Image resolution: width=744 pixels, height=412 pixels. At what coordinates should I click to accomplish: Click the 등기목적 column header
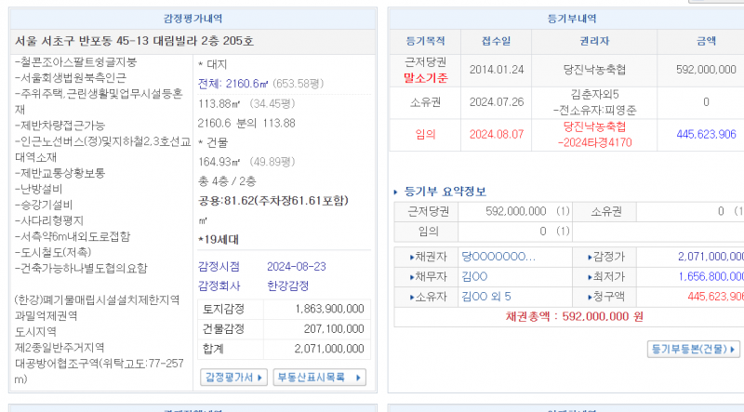(x=426, y=41)
